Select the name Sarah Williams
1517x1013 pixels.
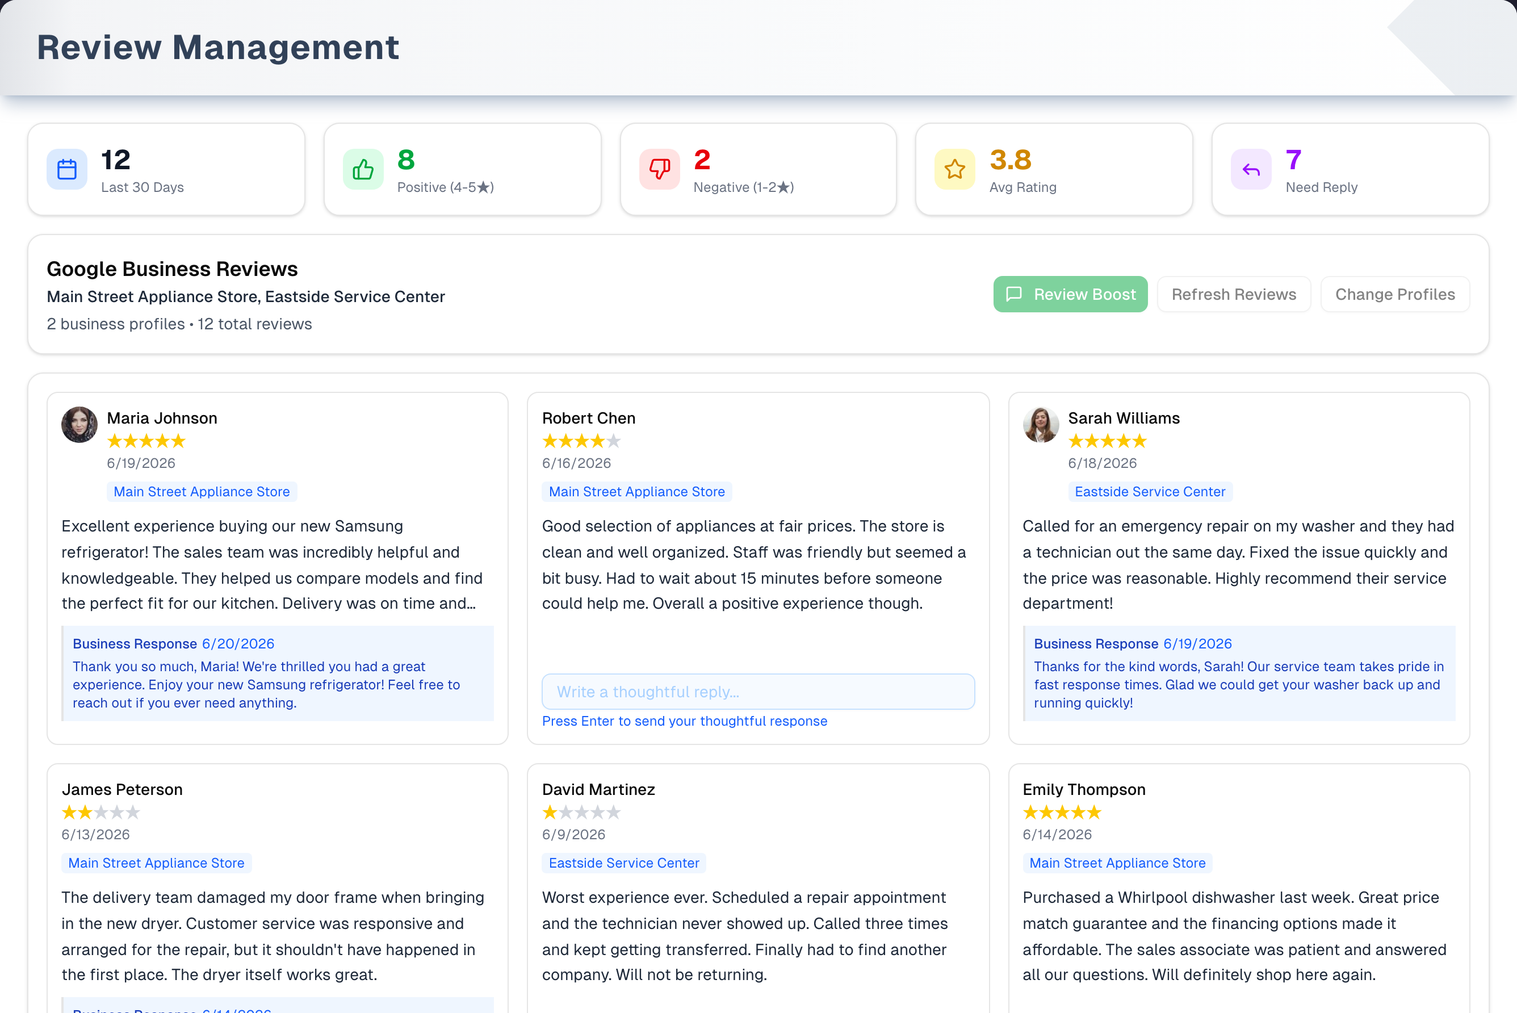[1124, 418]
